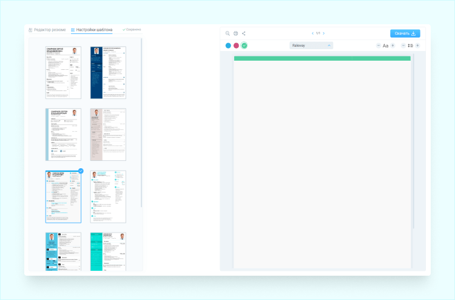455x300 pixels.
Task: Increase font size with plus button
Action: pos(393,46)
